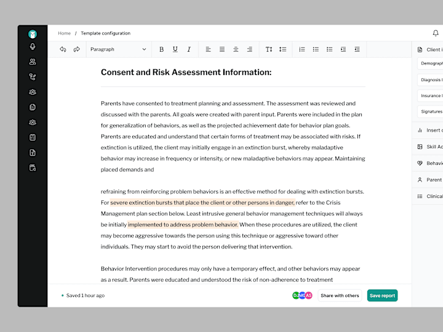Toggle bold formatting
This screenshot has width=443, height=332.
coord(161,49)
